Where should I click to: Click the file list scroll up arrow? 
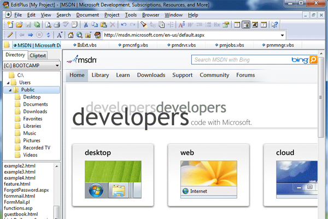tap(57, 166)
